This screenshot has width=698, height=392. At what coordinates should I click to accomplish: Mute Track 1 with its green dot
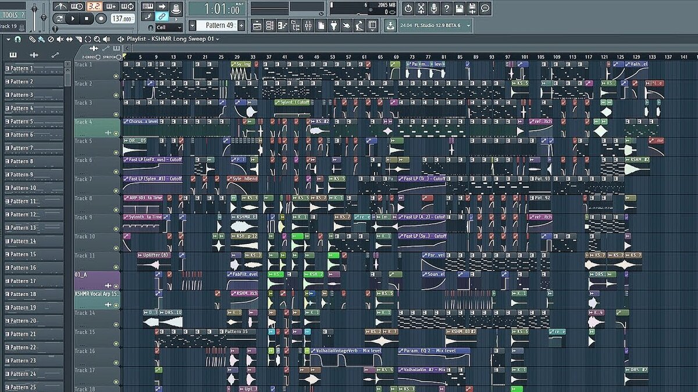(116, 76)
